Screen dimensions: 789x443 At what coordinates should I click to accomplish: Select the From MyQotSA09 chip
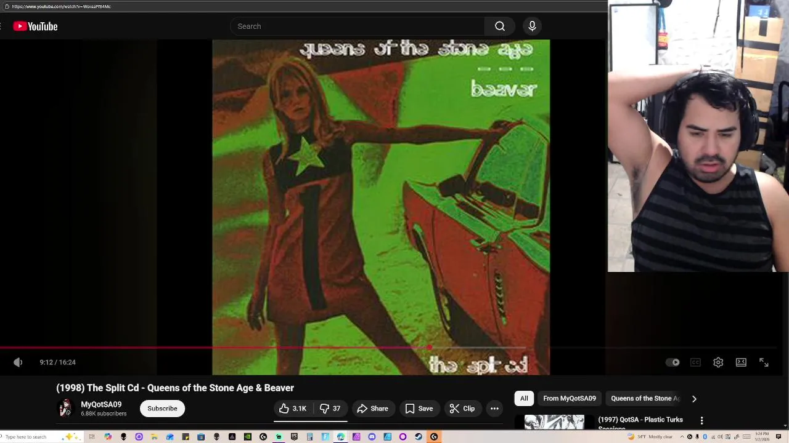pyautogui.click(x=570, y=398)
